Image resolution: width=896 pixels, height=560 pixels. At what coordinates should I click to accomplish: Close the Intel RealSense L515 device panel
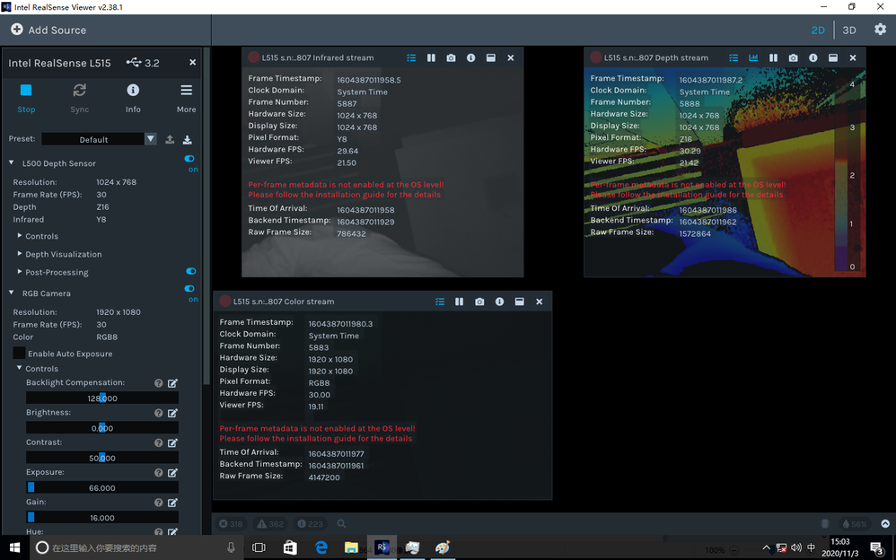pyautogui.click(x=192, y=62)
